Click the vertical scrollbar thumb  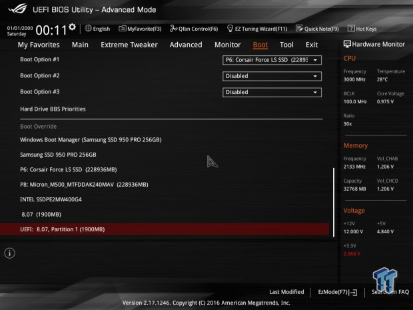coord(334,203)
